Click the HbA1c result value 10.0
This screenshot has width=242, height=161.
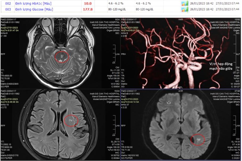coord(88,3)
